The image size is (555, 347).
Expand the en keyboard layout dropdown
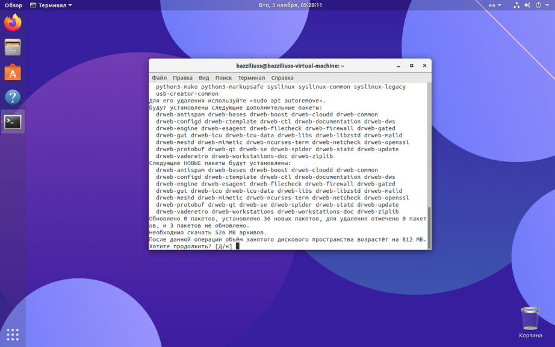click(x=495, y=5)
